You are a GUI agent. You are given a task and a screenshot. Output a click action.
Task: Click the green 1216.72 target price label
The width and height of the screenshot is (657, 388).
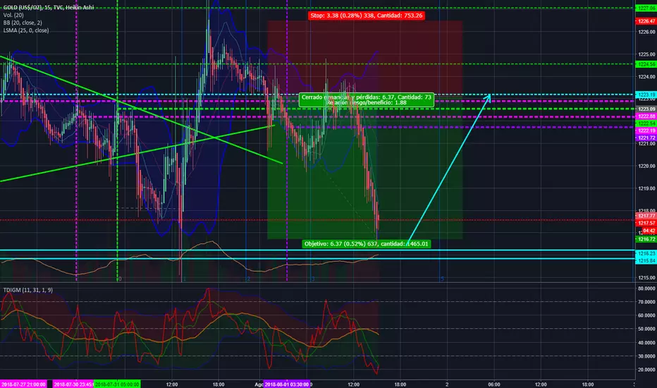(x=646, y=239)
